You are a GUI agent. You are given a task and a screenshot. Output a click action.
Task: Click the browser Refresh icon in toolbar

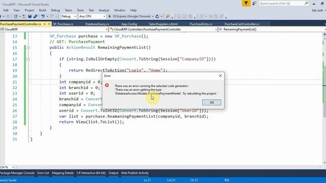[157, 16]
